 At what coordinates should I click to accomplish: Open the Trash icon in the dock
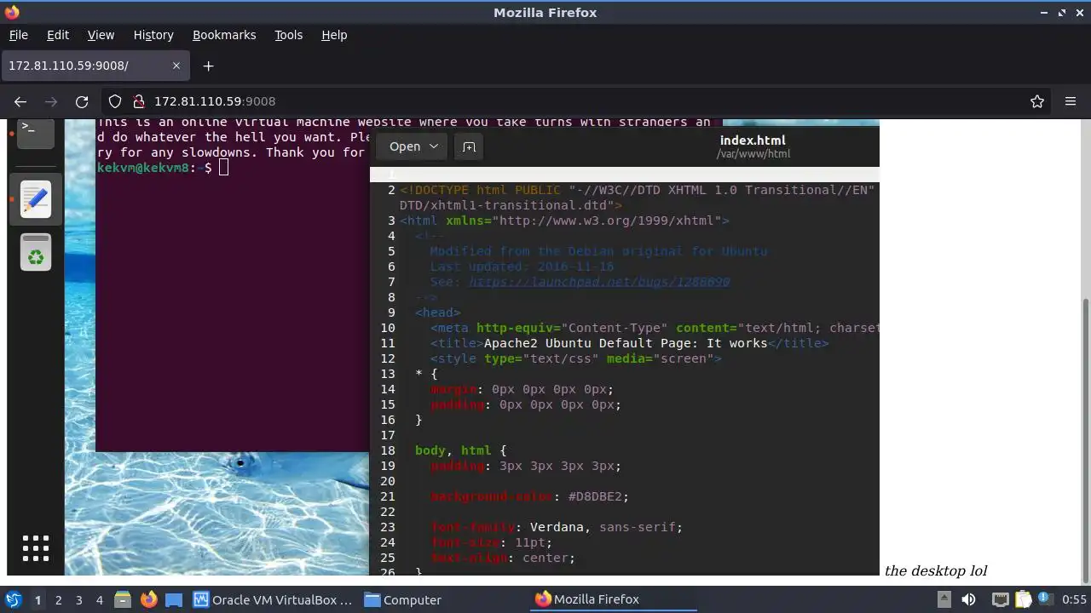36,253
